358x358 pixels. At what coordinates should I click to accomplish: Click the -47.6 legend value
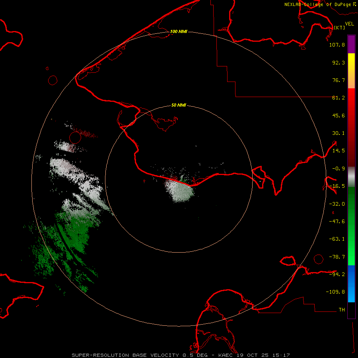tap(337, 222)
